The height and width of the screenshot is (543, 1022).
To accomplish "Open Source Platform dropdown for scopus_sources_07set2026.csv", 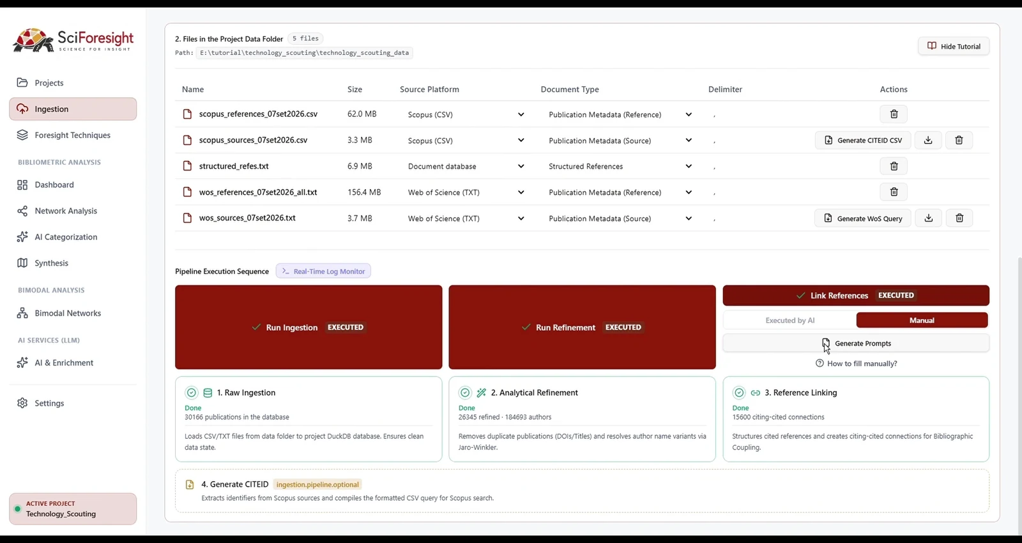I will [x=466, y=141].
